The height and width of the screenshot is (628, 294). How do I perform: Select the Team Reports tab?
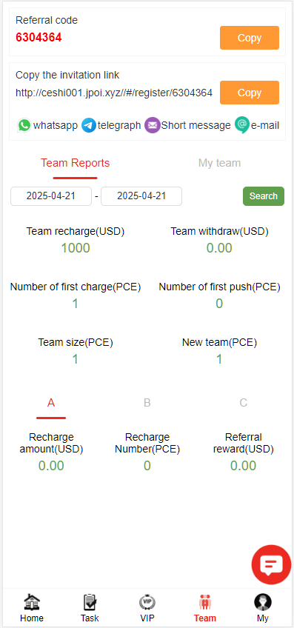[76, 163]
